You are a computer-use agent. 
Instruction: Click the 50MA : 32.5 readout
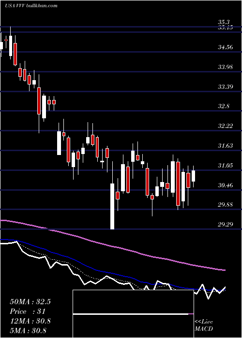point(30,302)
